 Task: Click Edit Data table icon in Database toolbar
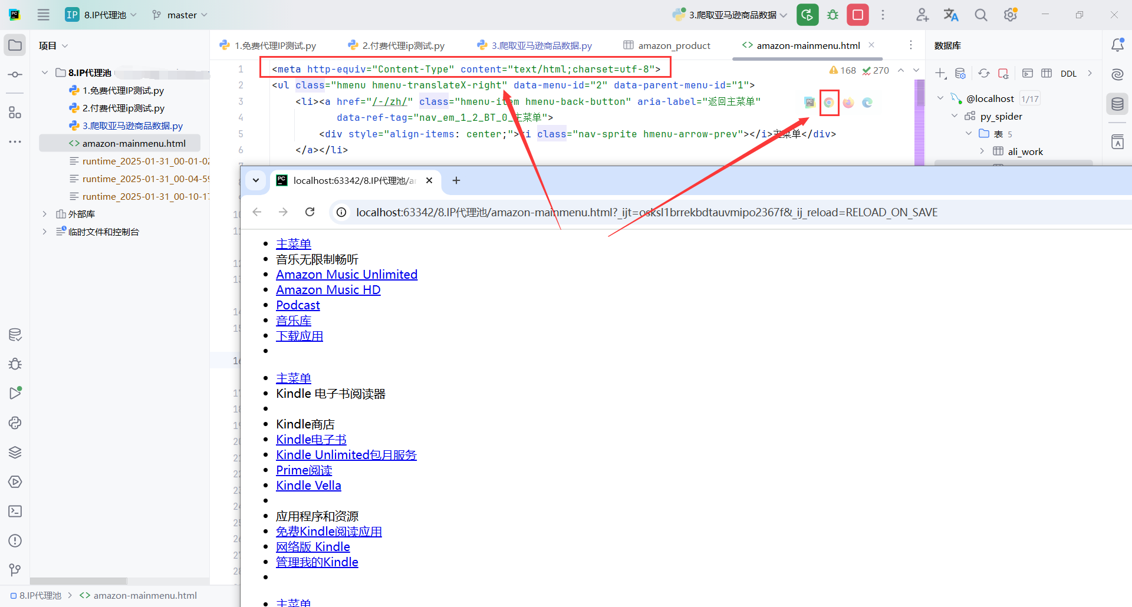(x=1047, y=74)
